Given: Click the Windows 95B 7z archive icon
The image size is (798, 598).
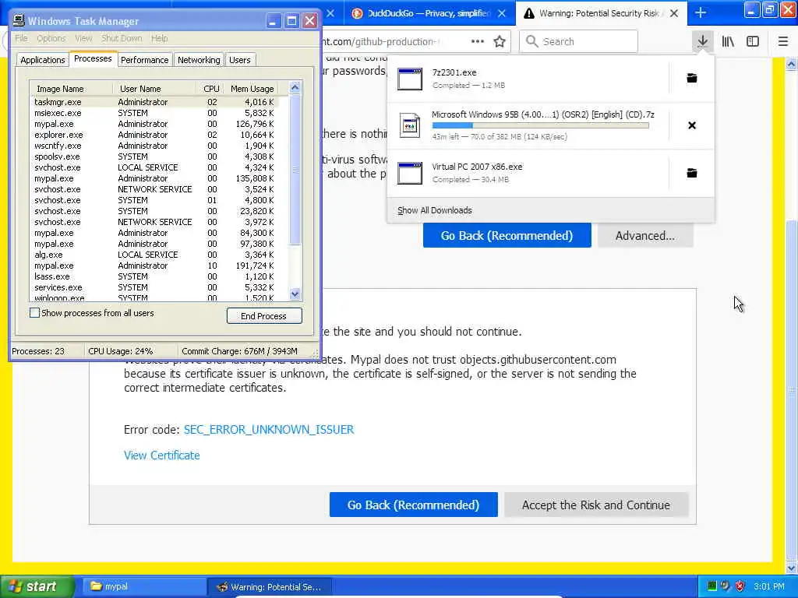Looking at the screenshot, I should tap(410, 125).
